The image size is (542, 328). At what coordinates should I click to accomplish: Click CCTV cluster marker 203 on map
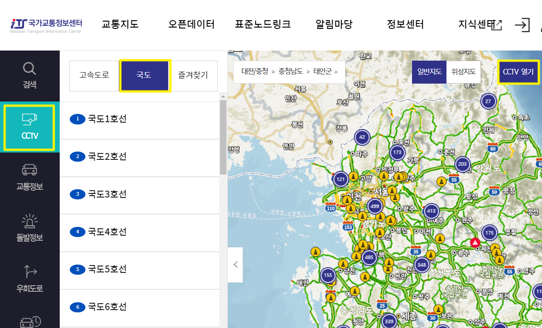click(x=462, y=164)
